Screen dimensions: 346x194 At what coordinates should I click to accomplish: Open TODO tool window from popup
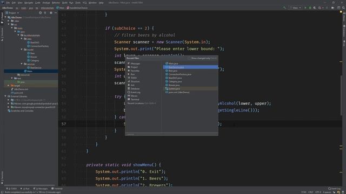(x=132, y=78)
